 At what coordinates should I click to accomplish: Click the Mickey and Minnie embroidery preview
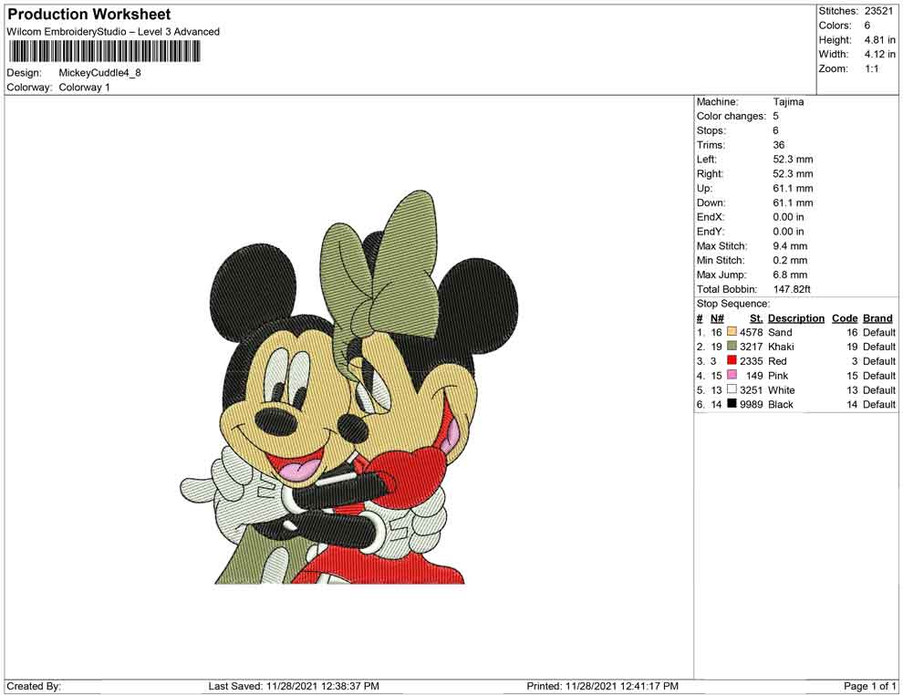349,387
